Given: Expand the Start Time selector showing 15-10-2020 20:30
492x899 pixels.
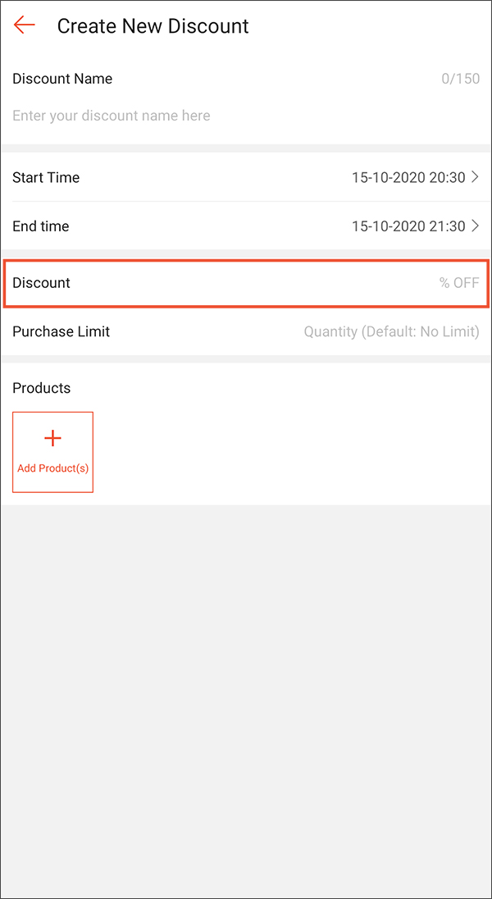Looking at the screenshot, I should click(408, 177).
